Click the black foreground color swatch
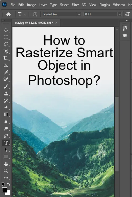The image size is (132, 197). coord(4,190)
